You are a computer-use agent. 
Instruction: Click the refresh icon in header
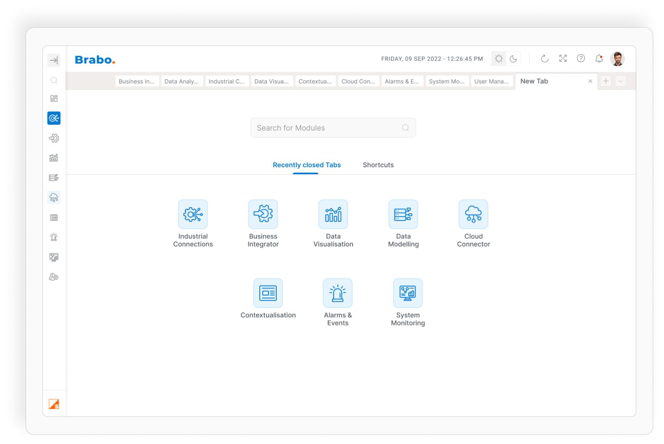(x=545, y=59)
